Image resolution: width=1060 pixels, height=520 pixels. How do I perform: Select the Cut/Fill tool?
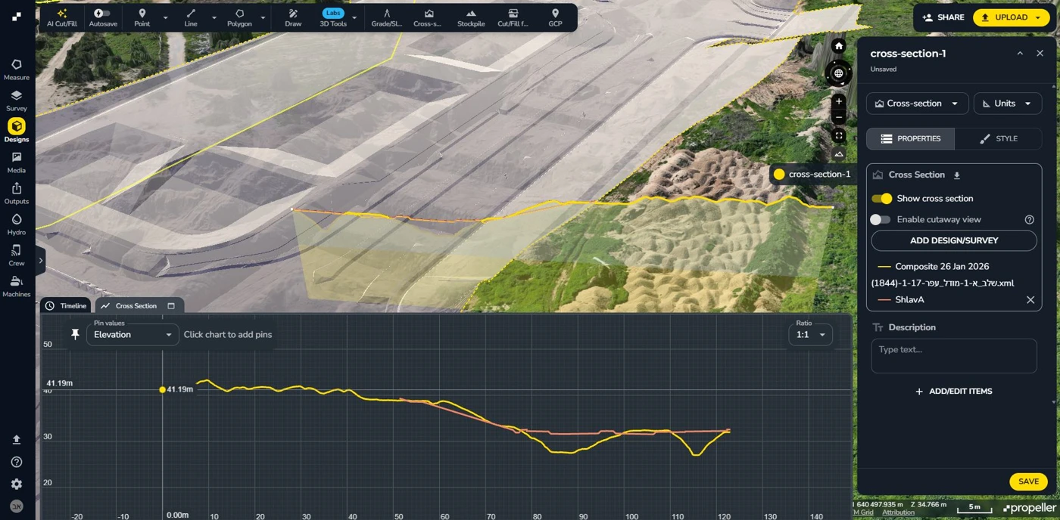(x=513, y=17)
